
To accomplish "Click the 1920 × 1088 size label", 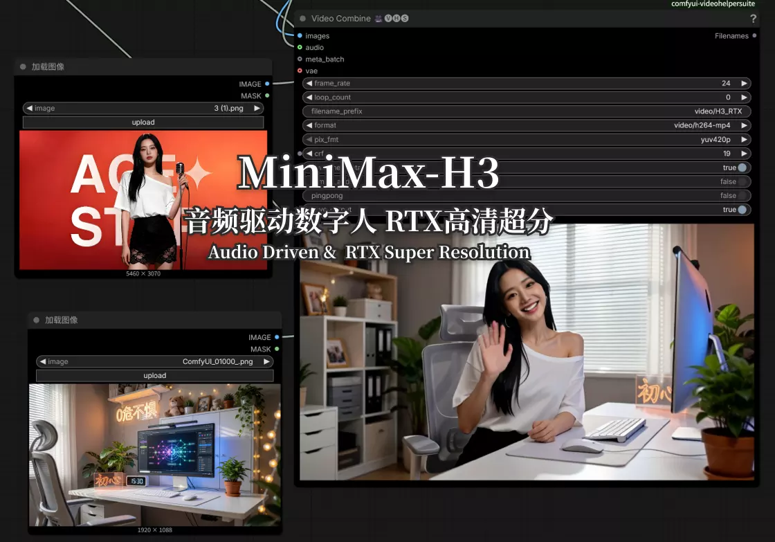I will 155,530.
